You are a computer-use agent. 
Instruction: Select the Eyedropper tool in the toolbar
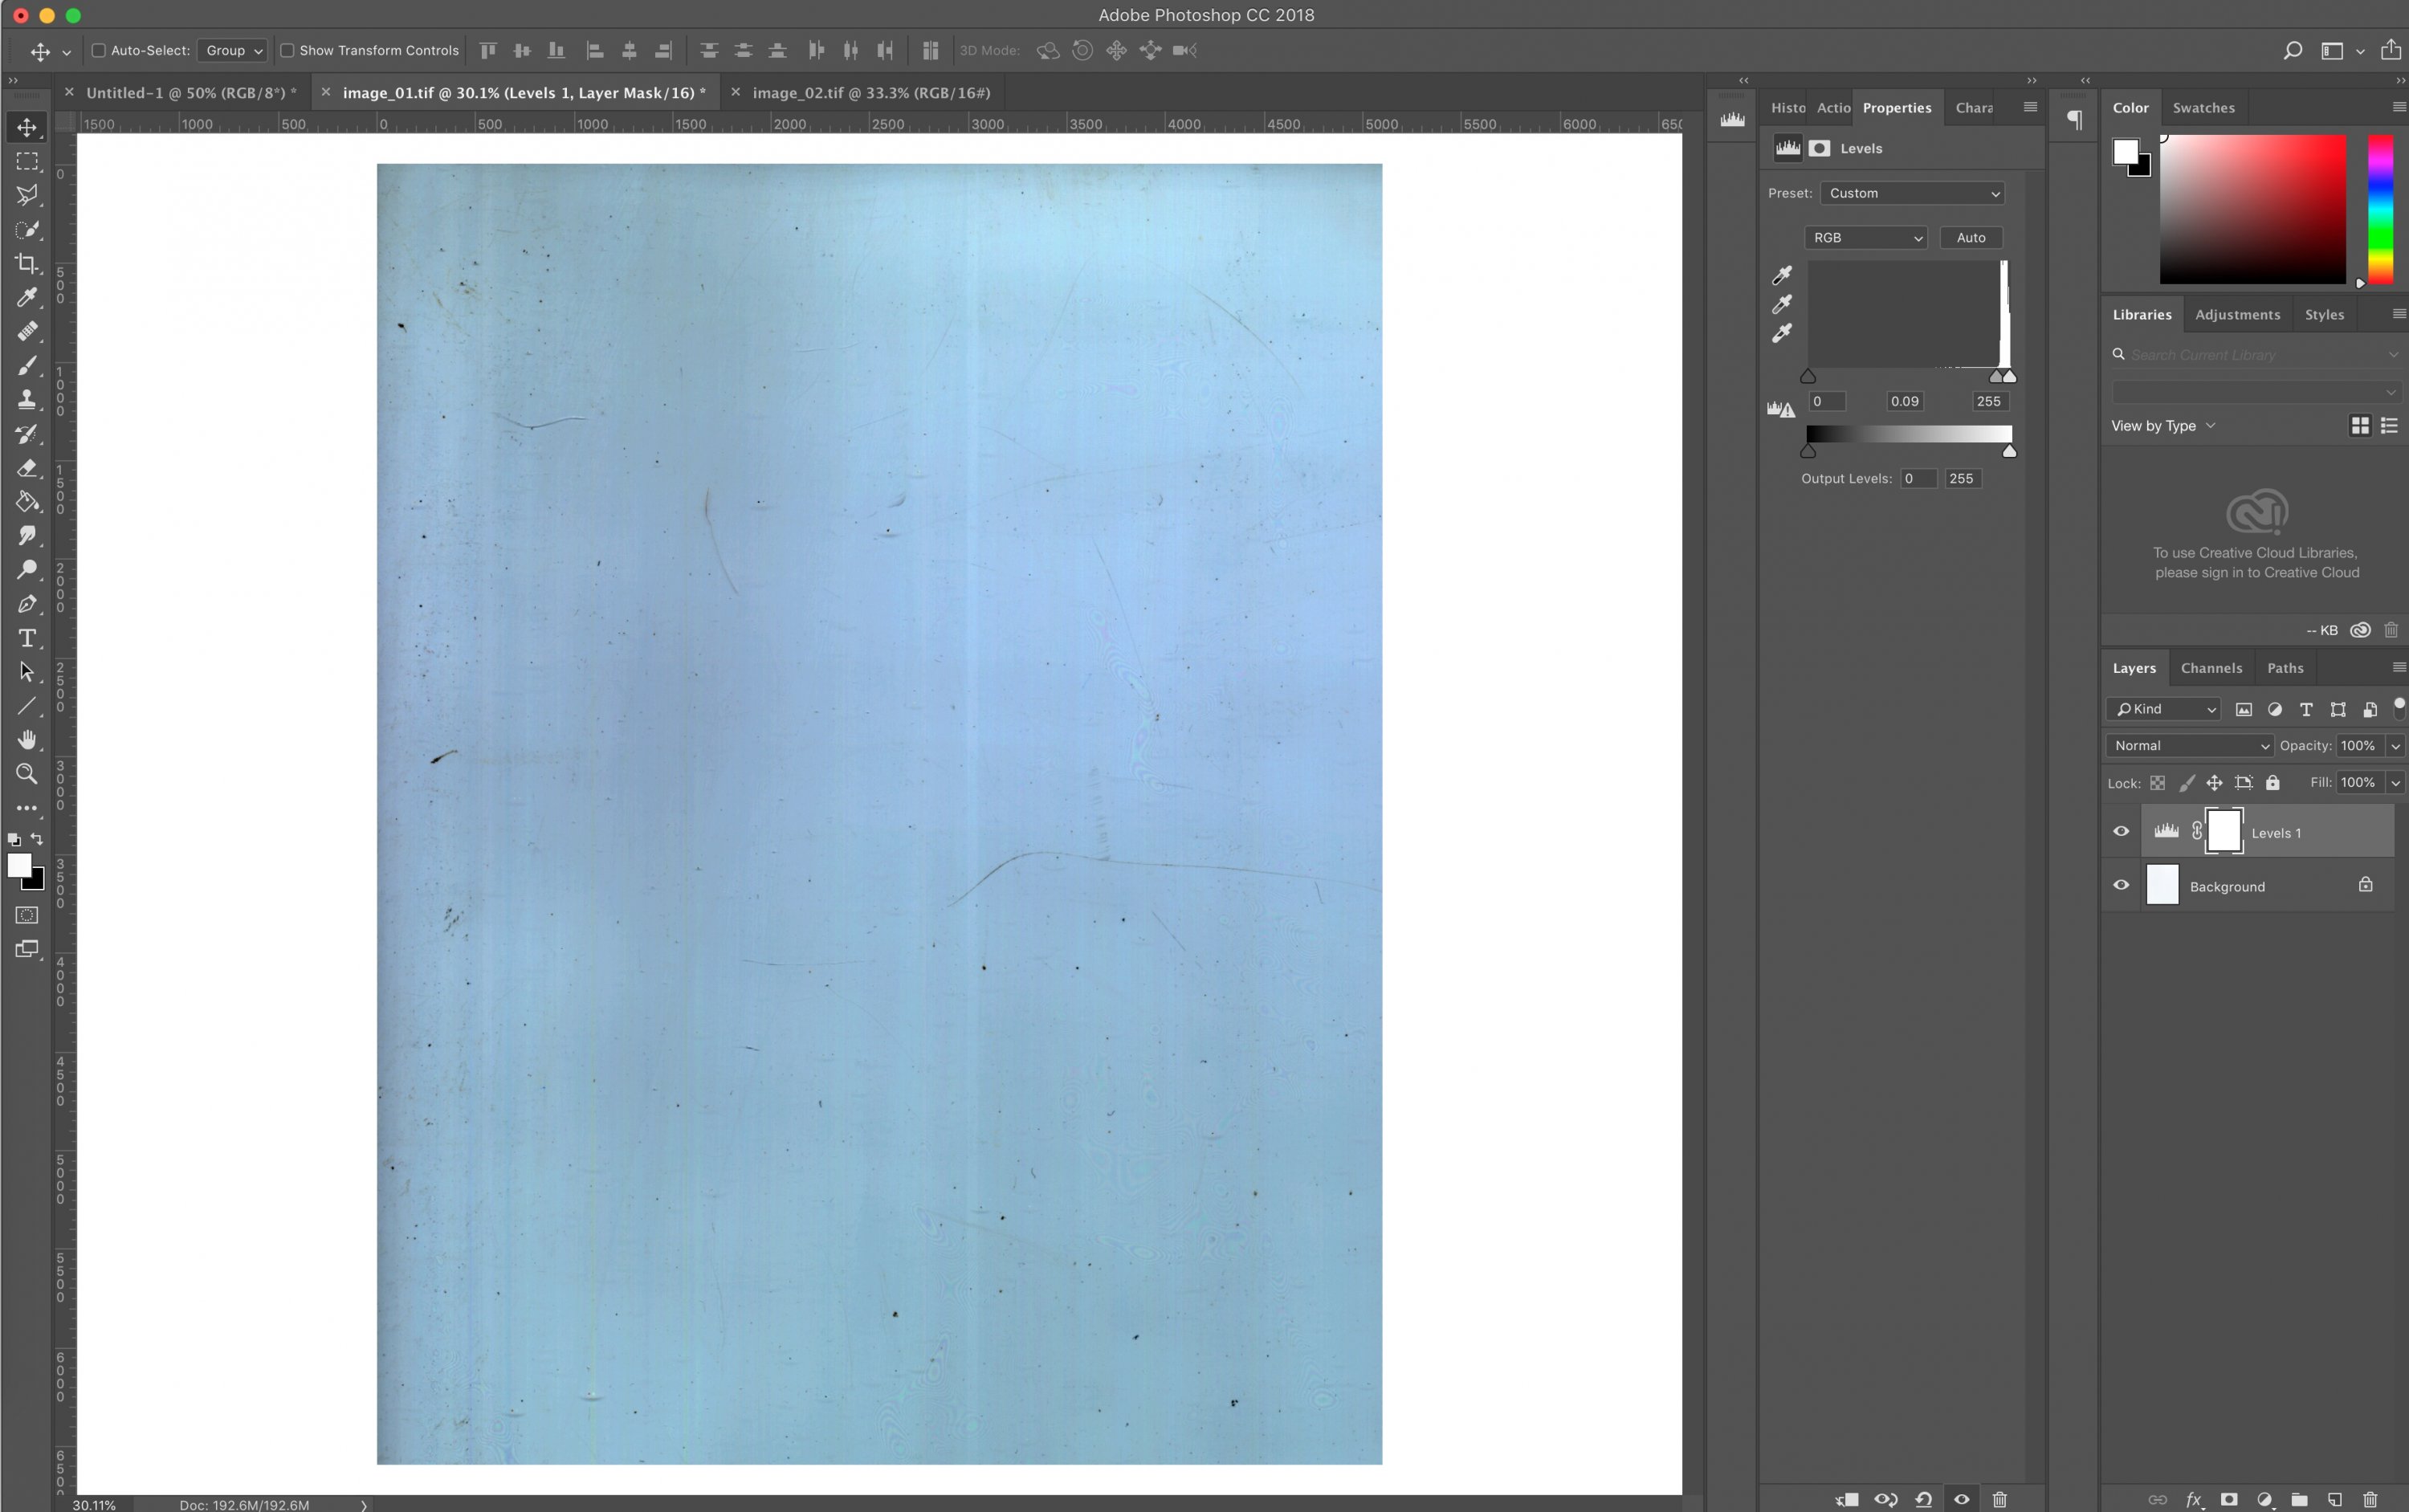click(x=27, y=297)
